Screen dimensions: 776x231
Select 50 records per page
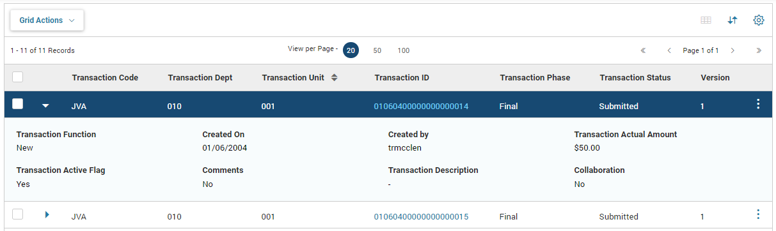point(377,50)
